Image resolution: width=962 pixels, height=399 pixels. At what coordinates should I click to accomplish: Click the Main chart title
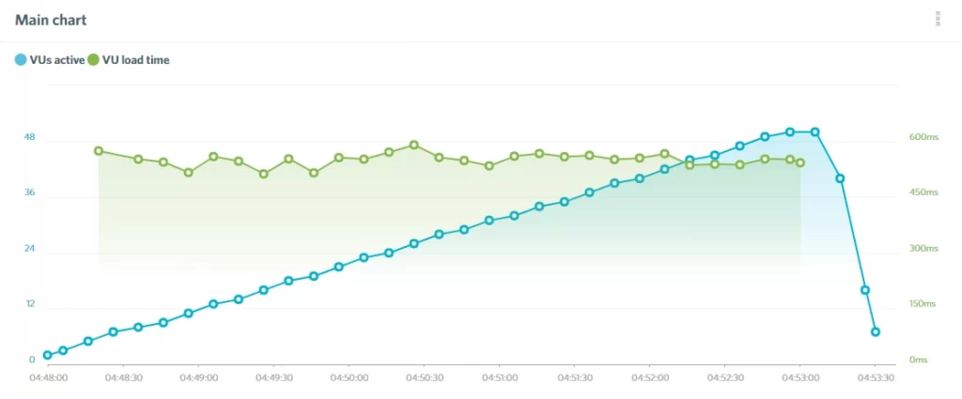click(x=51, y=20)
